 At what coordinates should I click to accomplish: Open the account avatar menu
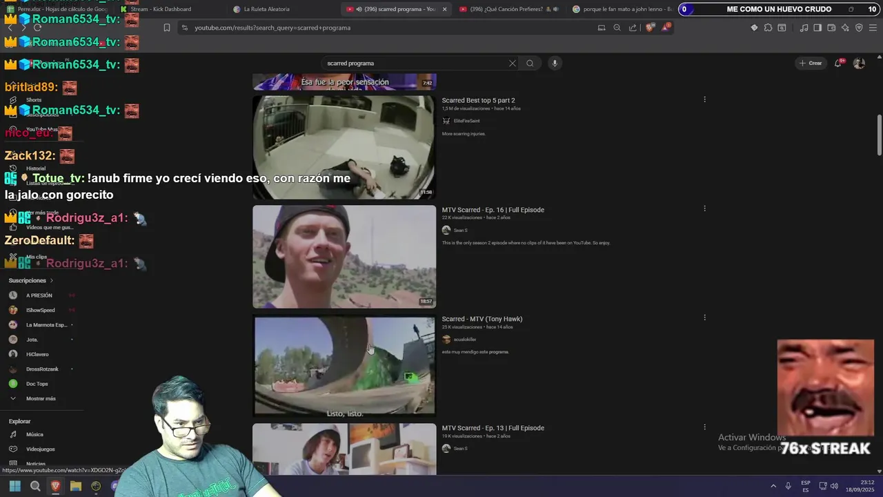tap(859, 63)
